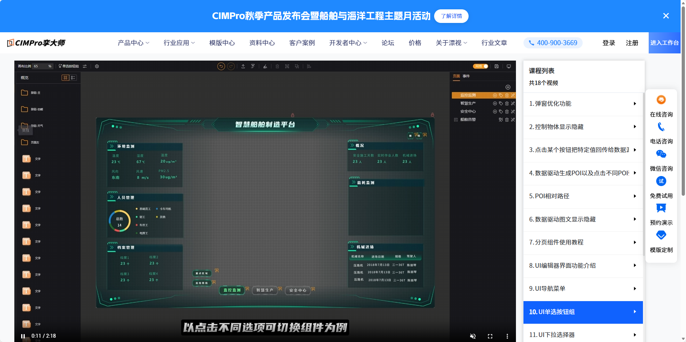Select course 9.UI导航菜单
This screenshot has width=686, height=342.
click(x=583, y=289)
